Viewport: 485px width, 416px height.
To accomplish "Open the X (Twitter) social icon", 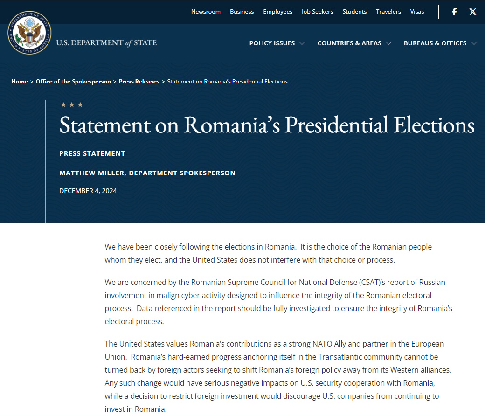I will click(472, 12).
